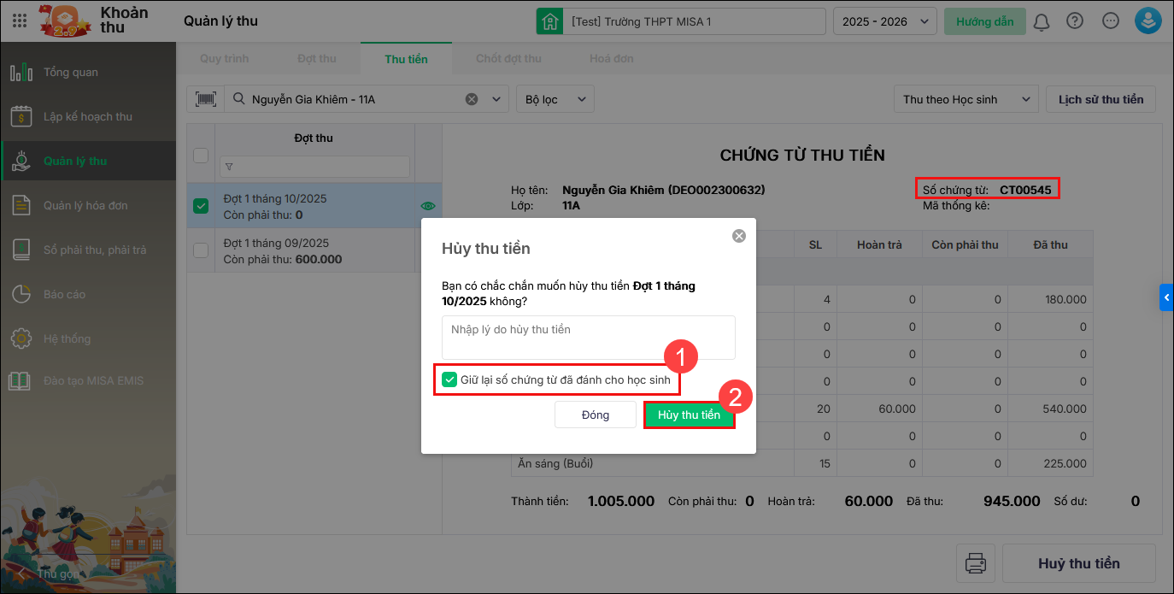Open the student search dropdown arrow
Image resolution: width=1174 pixels, height=594 pixels.
tap(496, 99)
